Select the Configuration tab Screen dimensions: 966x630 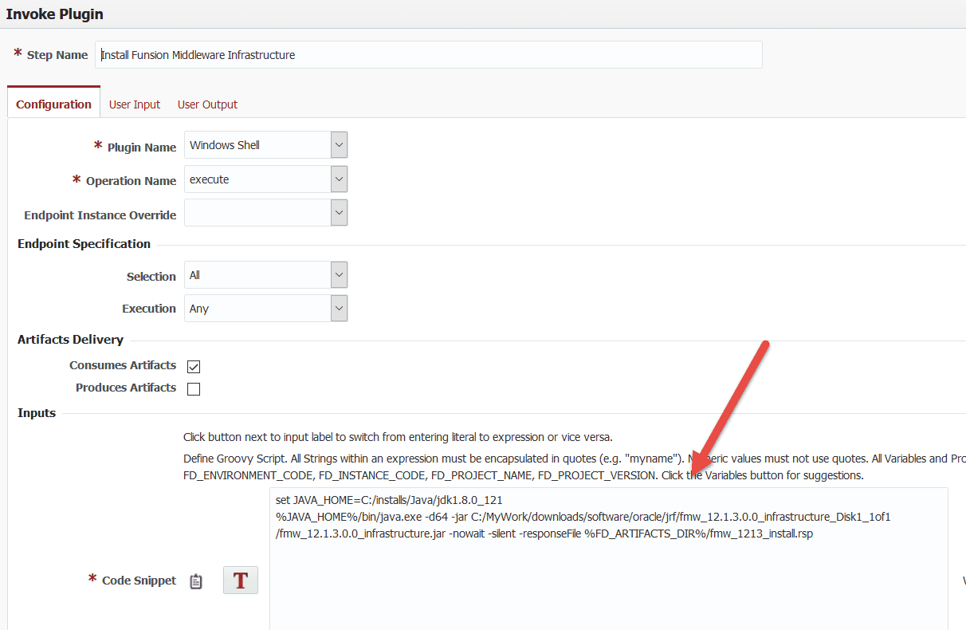pos(53,104)
